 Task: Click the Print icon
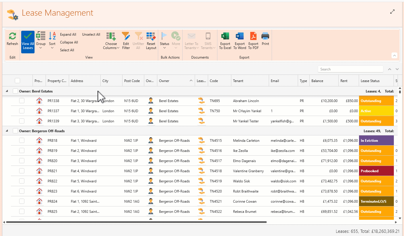(x=265, y=37)
